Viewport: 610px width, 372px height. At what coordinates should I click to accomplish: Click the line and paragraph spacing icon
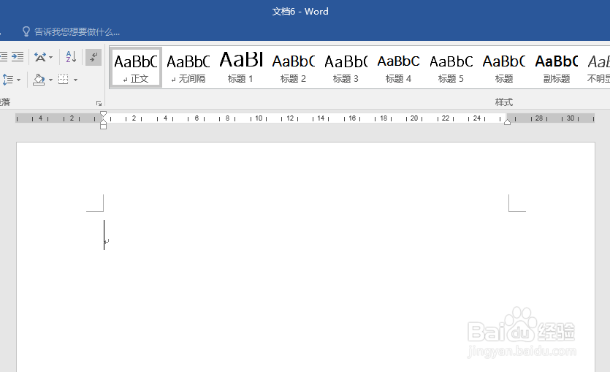coord(8,80)
